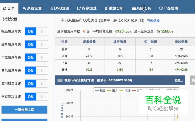The height and width of the screenshot is (121, 195).
Task: Click the user icon beside 数据分析
Action: pyautogui.click(x=107, y=8)
